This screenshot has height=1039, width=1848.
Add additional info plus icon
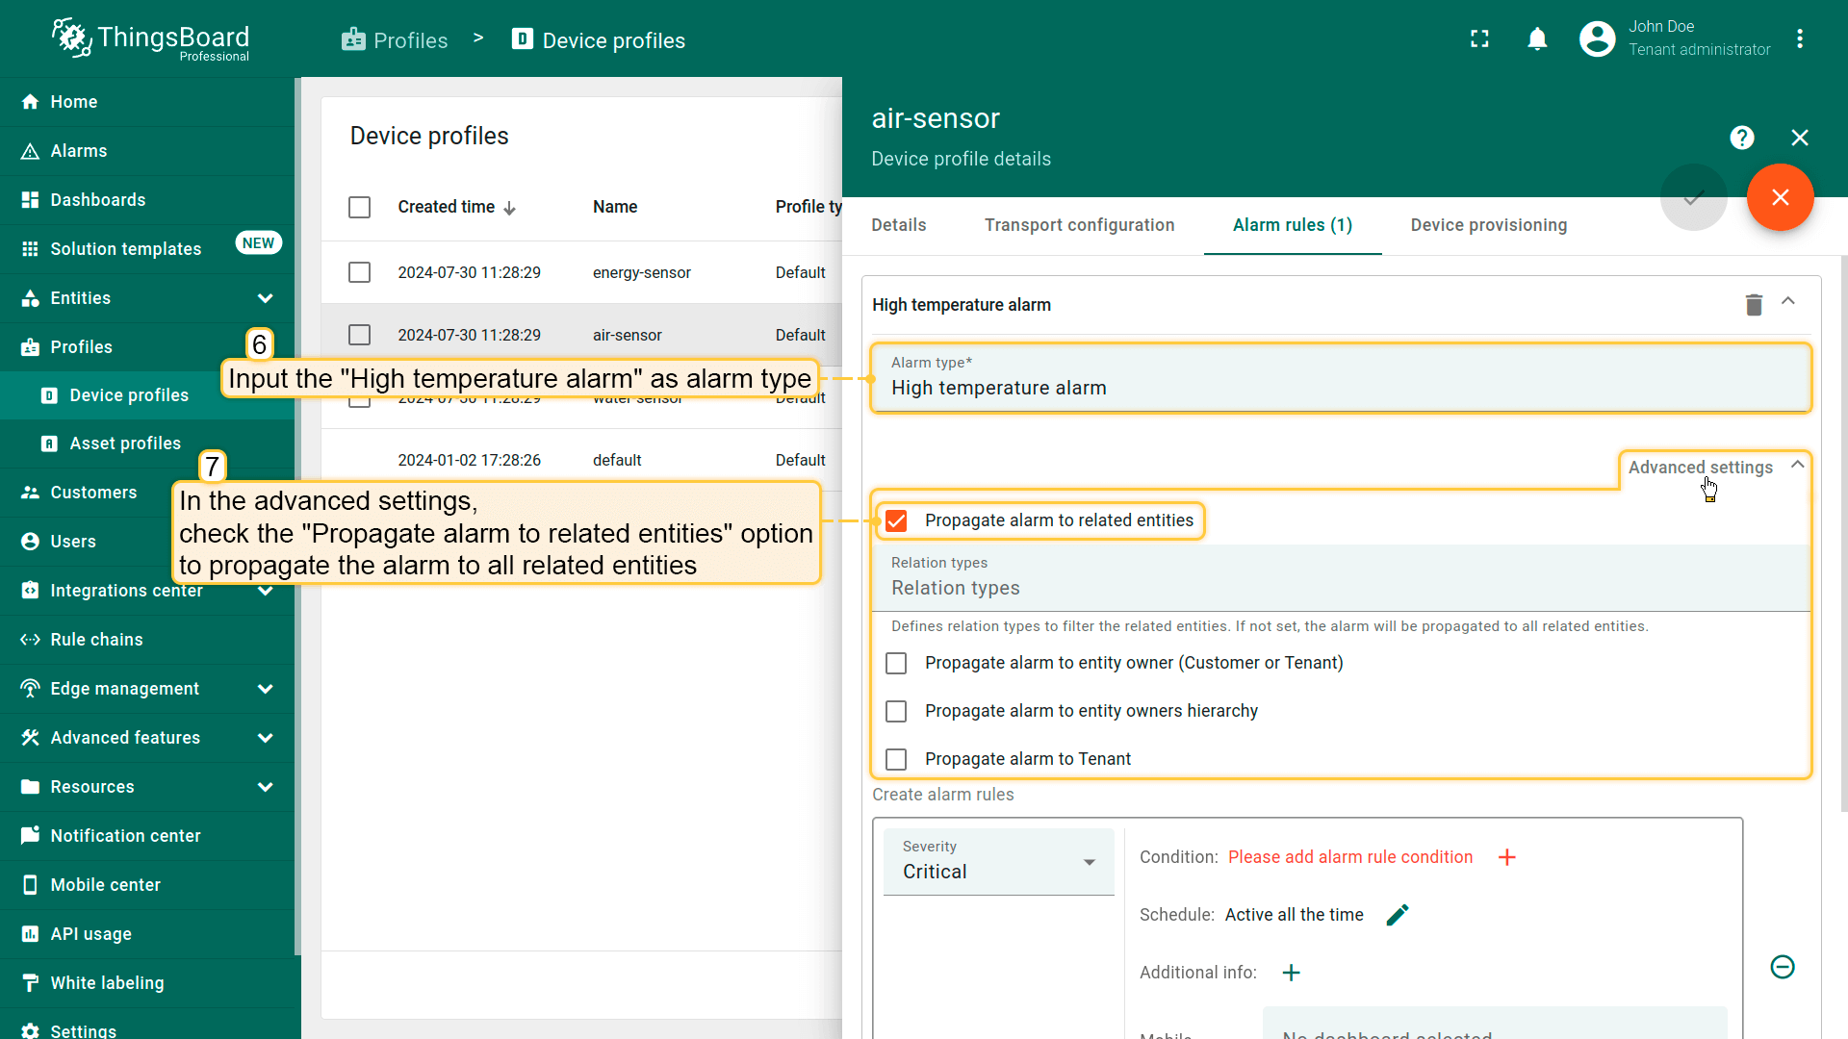1292,973
